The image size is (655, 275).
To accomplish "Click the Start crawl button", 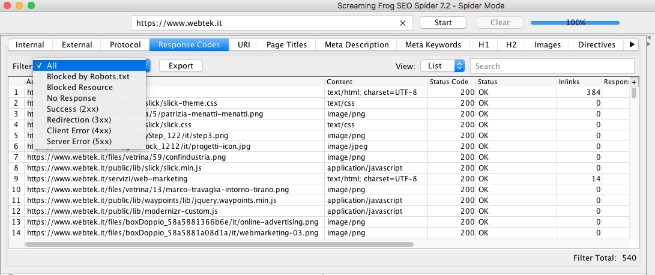I will [443, 23].
